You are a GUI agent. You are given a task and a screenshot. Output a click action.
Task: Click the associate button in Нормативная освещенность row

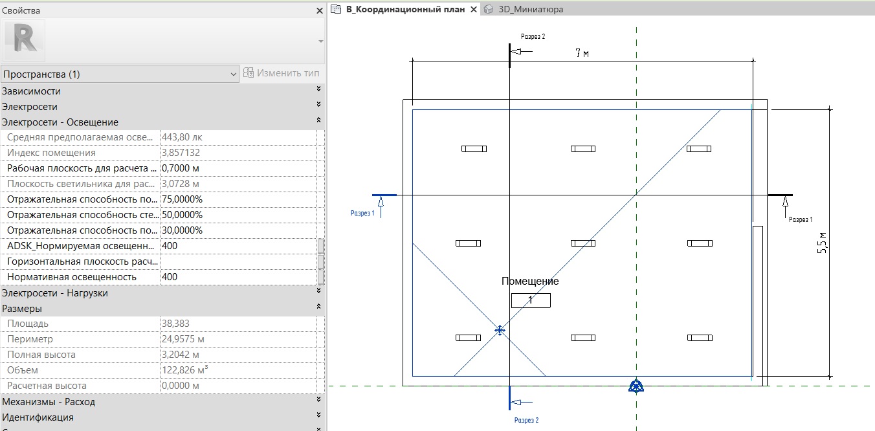click(320, 277)
